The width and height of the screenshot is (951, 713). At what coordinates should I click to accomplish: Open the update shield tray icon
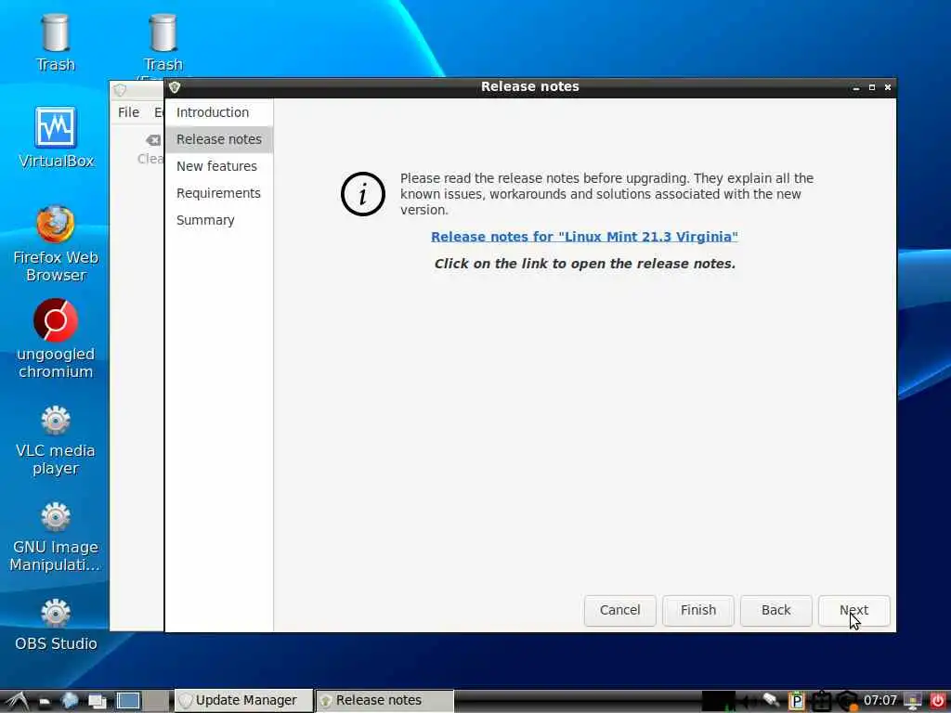(x=848, y=701)
